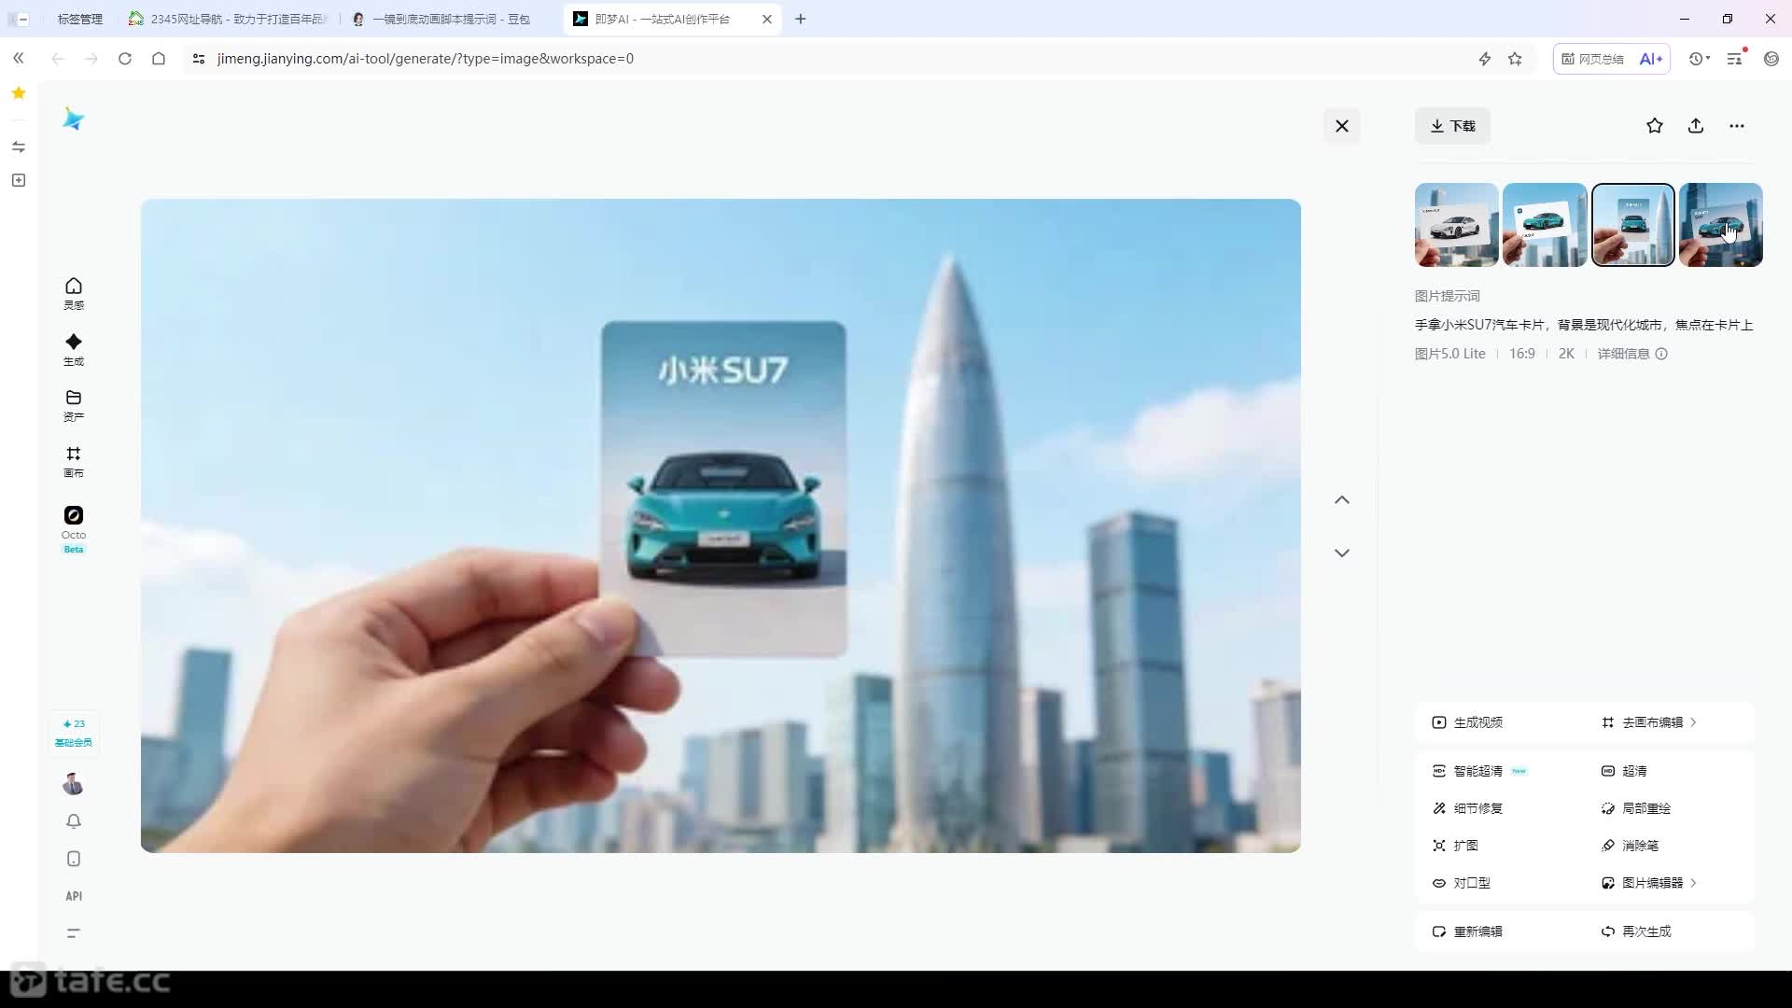Open a new browser tab
The image size is (1792, 1008).
[x=801, y=19]
